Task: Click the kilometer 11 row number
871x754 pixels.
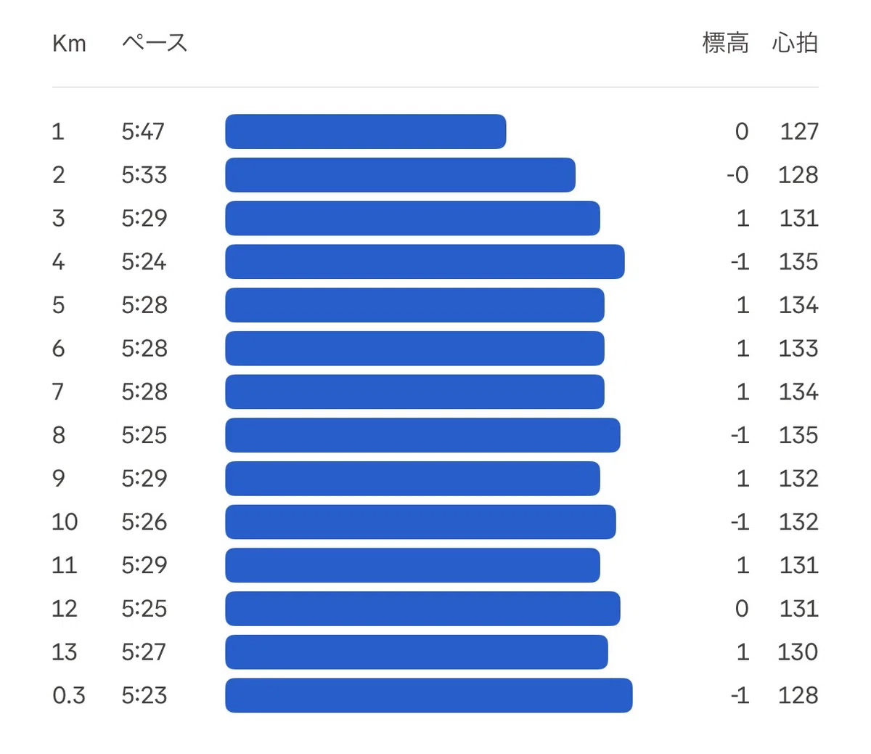Action: (x=65, y=565)
